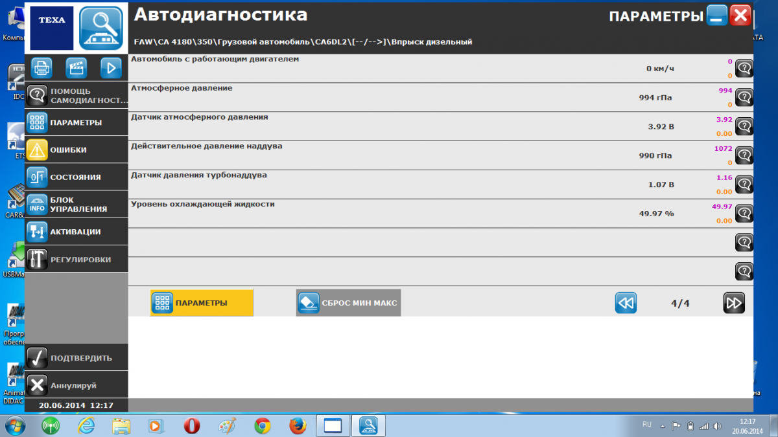778x437 pixels.
Task: Go to previous parameters page
Action: pos(626,303)
